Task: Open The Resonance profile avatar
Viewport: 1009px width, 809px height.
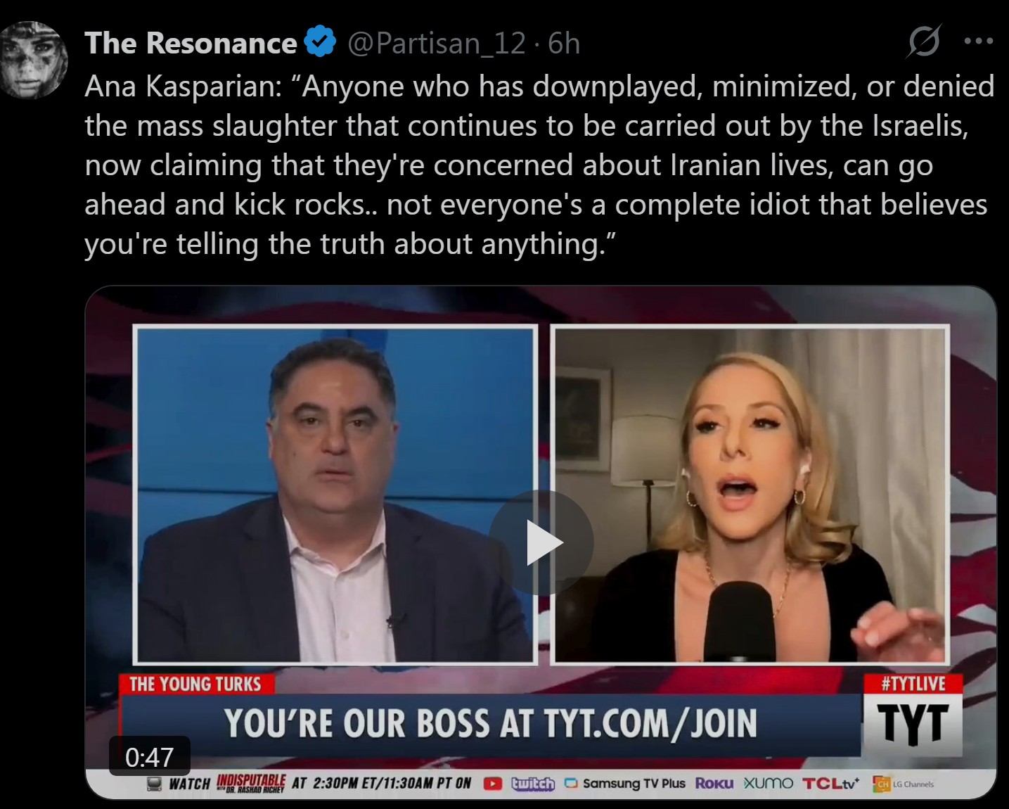Action: tap(34, 60)
